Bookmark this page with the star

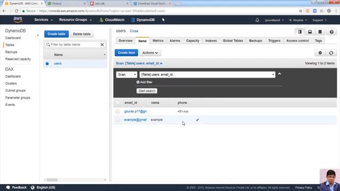301,11
